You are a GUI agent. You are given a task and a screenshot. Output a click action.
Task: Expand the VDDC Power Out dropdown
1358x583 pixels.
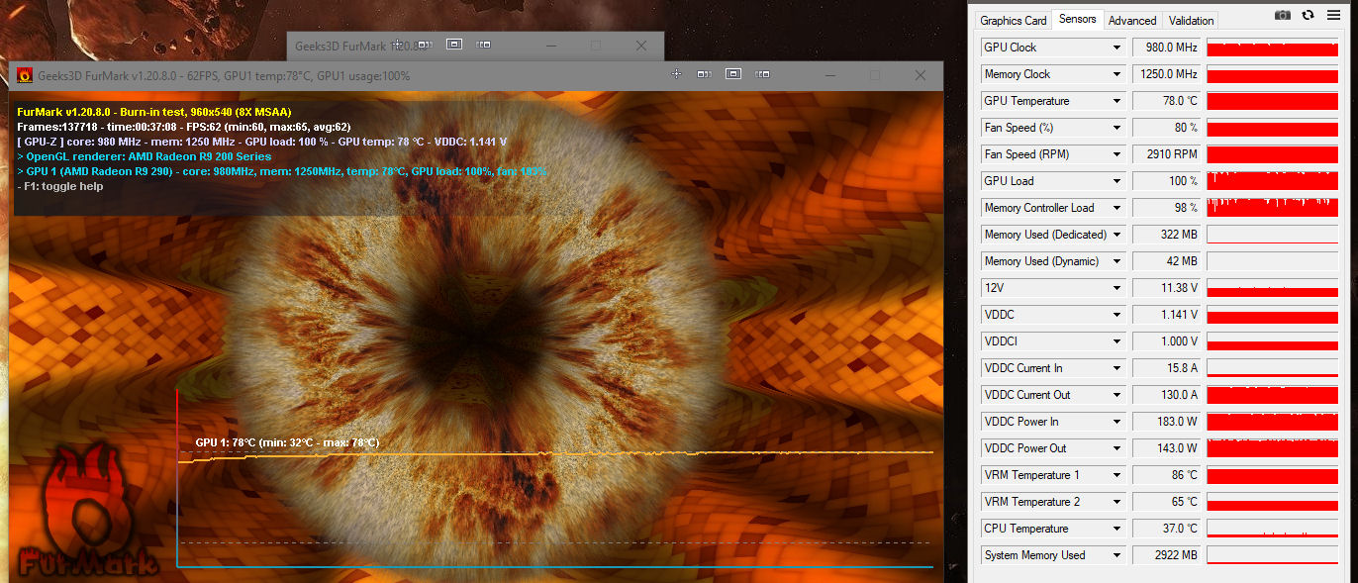click(x=1117, y=448)
